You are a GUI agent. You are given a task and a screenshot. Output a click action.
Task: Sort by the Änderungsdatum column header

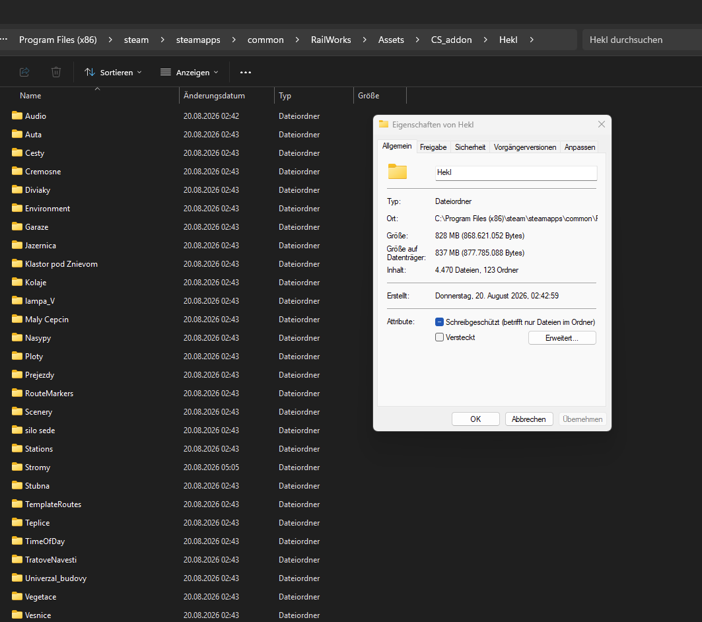pyautogui.click(x=214, y=95)
